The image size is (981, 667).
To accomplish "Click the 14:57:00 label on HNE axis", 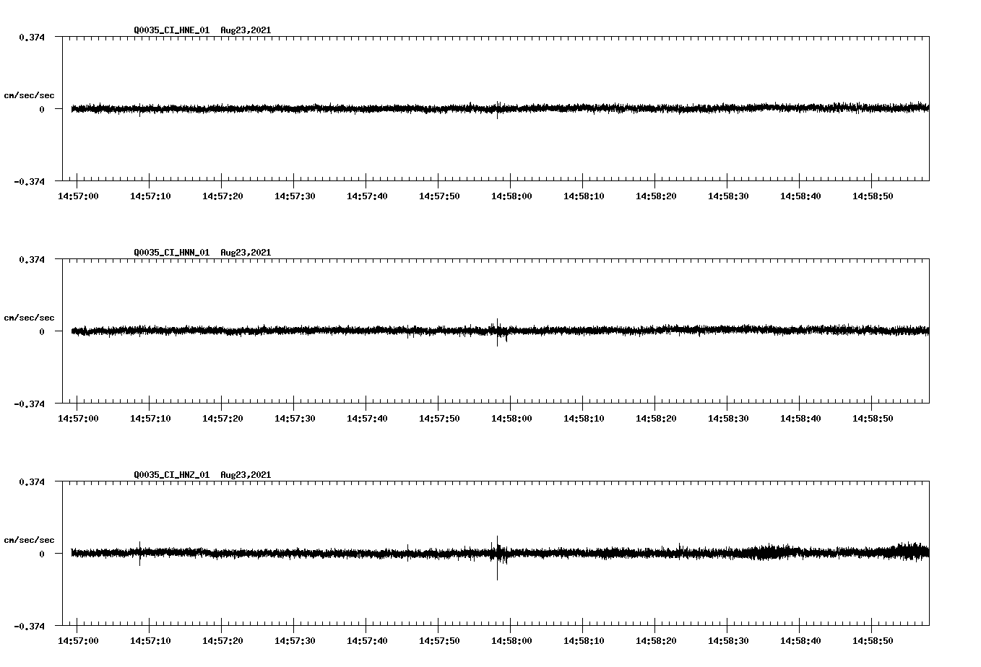I will point(78,196).
